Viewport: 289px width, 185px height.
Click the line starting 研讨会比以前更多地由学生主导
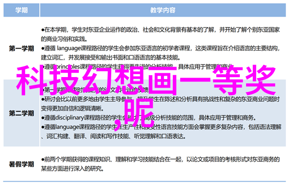pos(160,99)
